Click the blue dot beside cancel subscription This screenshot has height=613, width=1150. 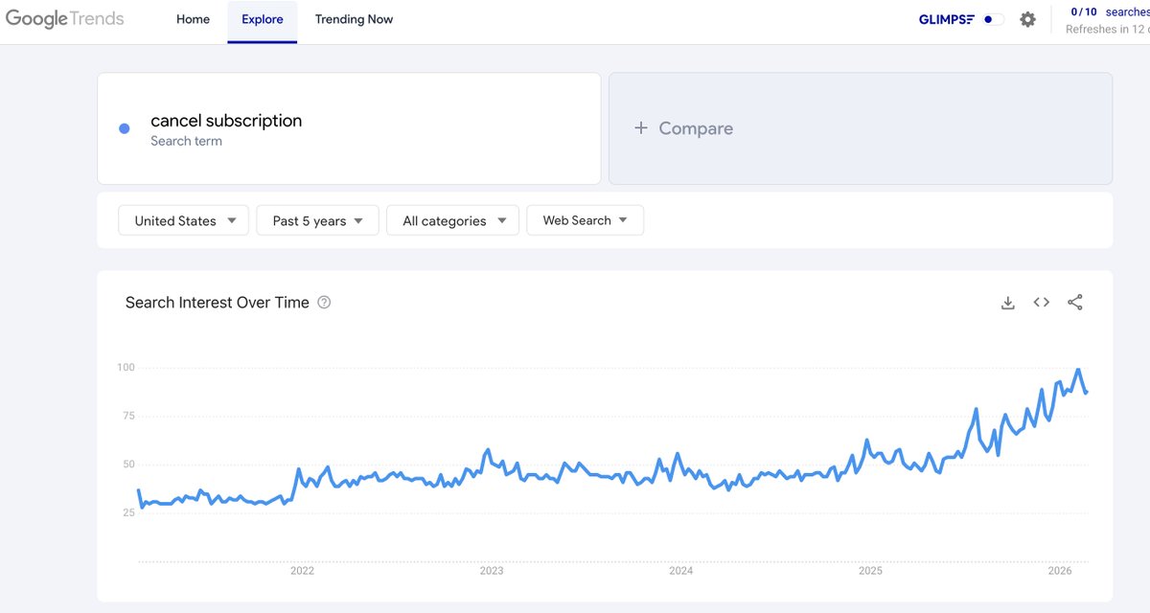(124, 128)
